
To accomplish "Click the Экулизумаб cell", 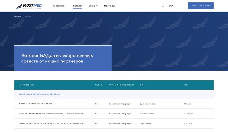I will [145, 124].
